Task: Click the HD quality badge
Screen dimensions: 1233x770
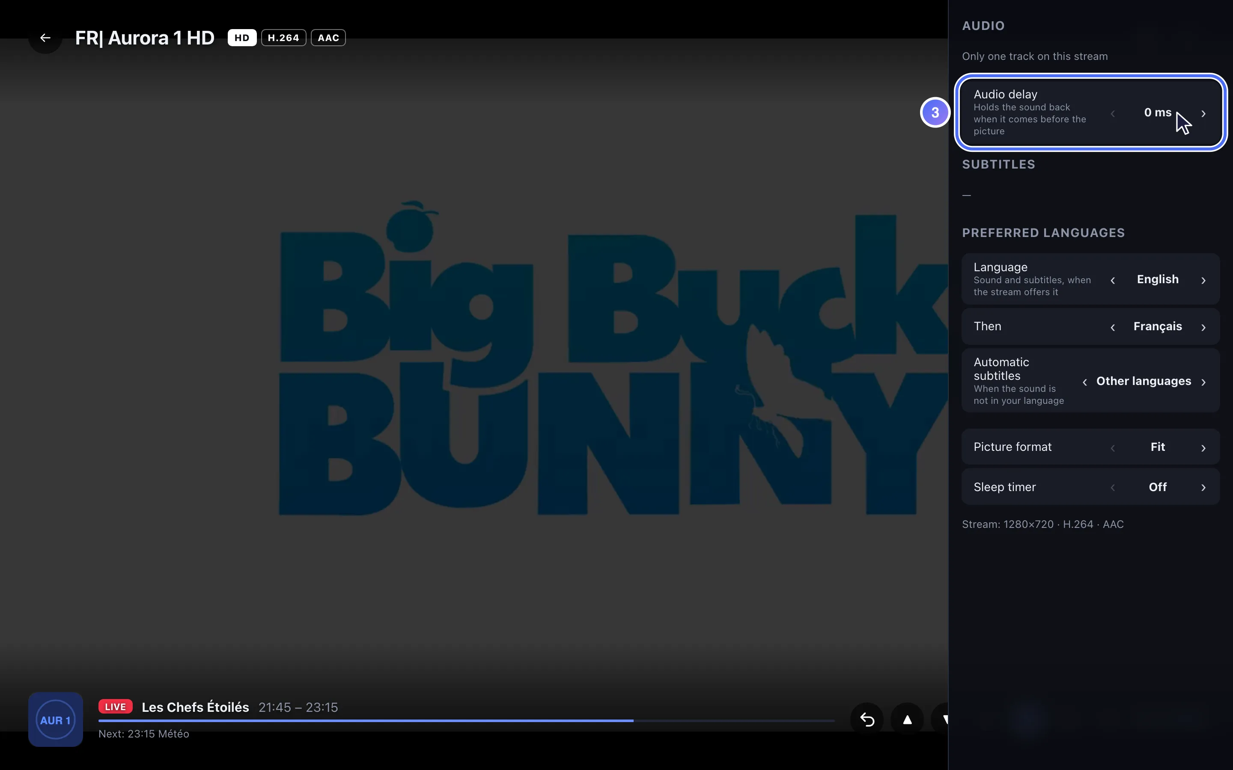Action: (x=242, y=38)
